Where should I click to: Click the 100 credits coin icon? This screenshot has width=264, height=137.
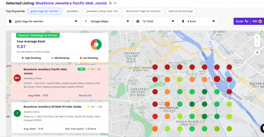tap(260, 21)
